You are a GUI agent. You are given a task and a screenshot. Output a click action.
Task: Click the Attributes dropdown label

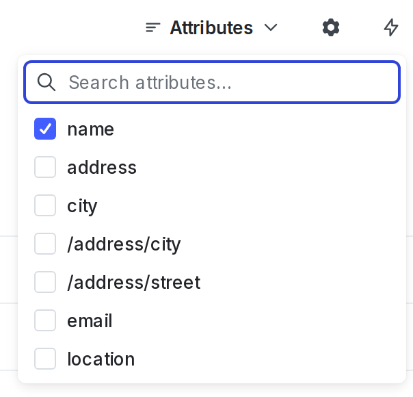211,28
